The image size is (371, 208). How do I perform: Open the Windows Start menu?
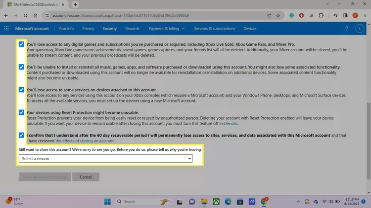107,202
